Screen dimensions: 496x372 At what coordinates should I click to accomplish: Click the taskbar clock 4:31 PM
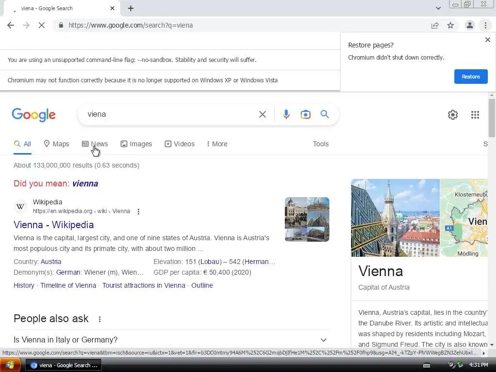[479, 365]
